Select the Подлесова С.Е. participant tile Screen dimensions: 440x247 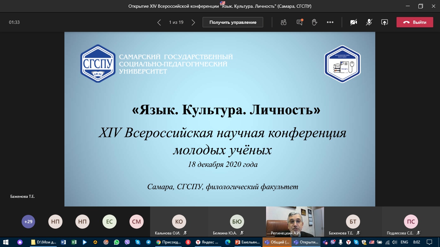click(411, 222)
